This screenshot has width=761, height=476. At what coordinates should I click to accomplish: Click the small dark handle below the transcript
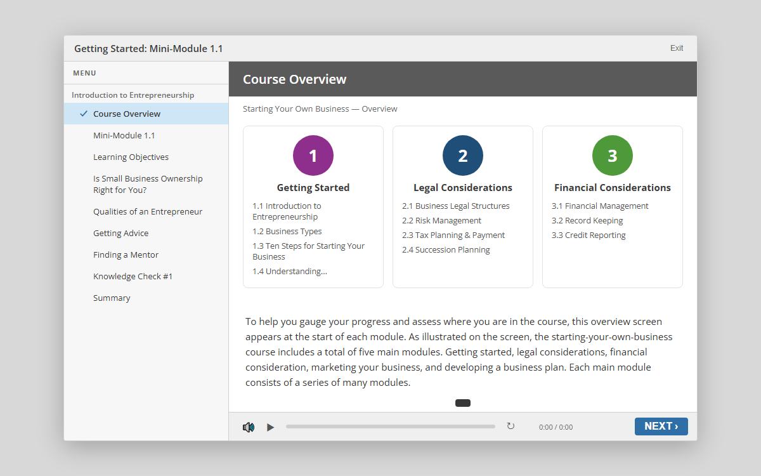click(x=463, y=402)
